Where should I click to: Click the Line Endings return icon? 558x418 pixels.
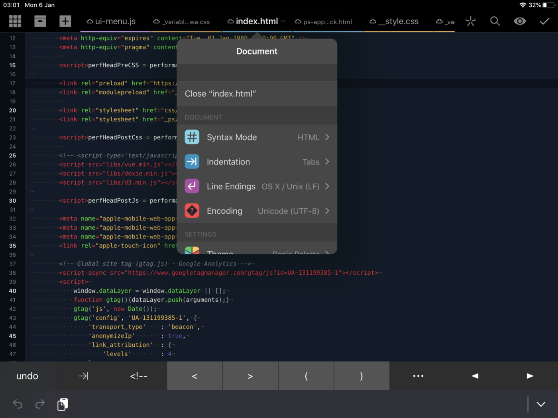pos(192,186)
